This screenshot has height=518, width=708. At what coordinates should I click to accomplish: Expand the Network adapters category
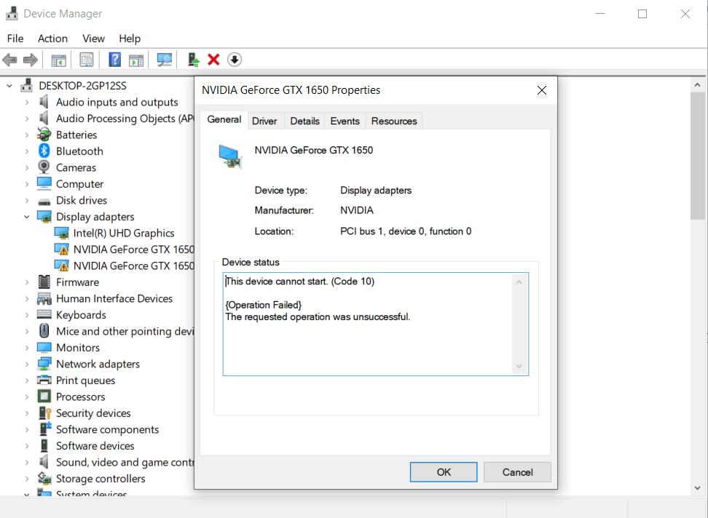(27, 364)
